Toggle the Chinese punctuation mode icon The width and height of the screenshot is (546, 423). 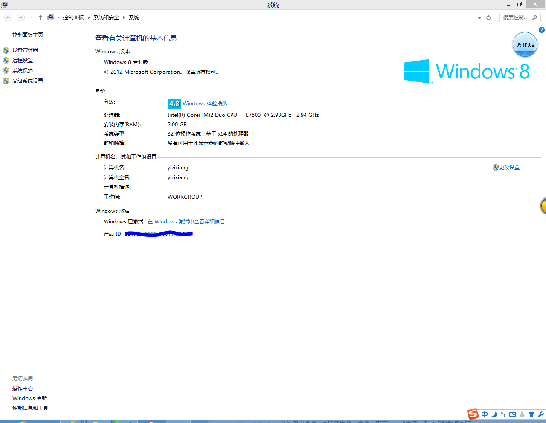coord(503,414)
